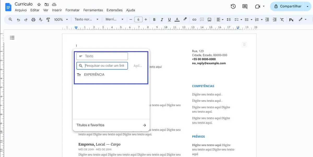Apply highlight color to text
Image resolution: width=313 pixels, height=157 pixels.
tap(185, 19)
